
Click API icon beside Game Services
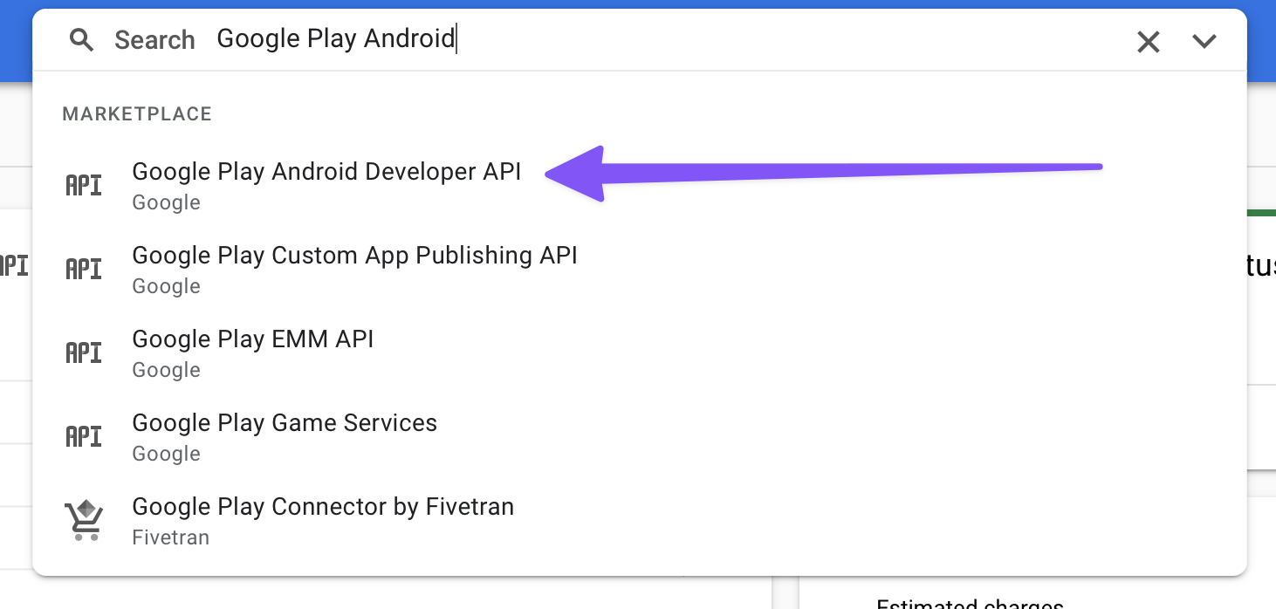(x=84, y=436)
